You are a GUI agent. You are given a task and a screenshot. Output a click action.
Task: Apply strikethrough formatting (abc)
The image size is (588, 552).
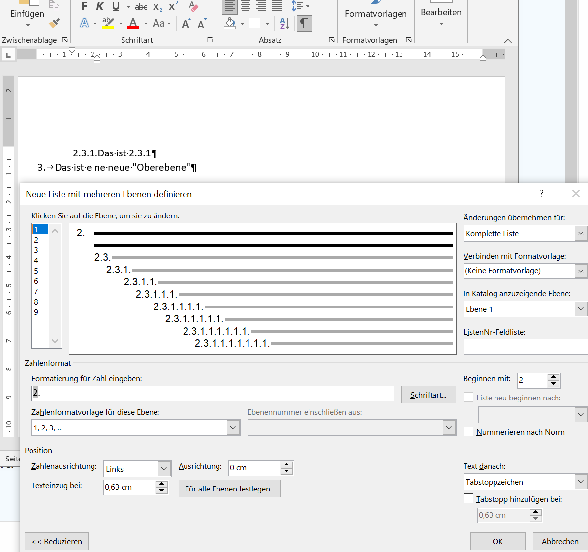pyautogui.click(x=141, y=7)
